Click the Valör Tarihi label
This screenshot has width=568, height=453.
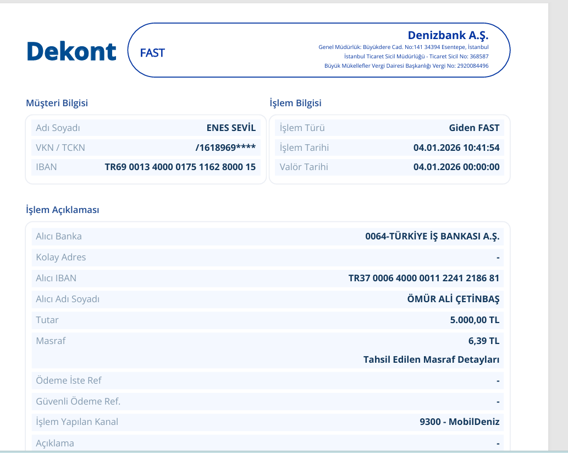(304, 167)
